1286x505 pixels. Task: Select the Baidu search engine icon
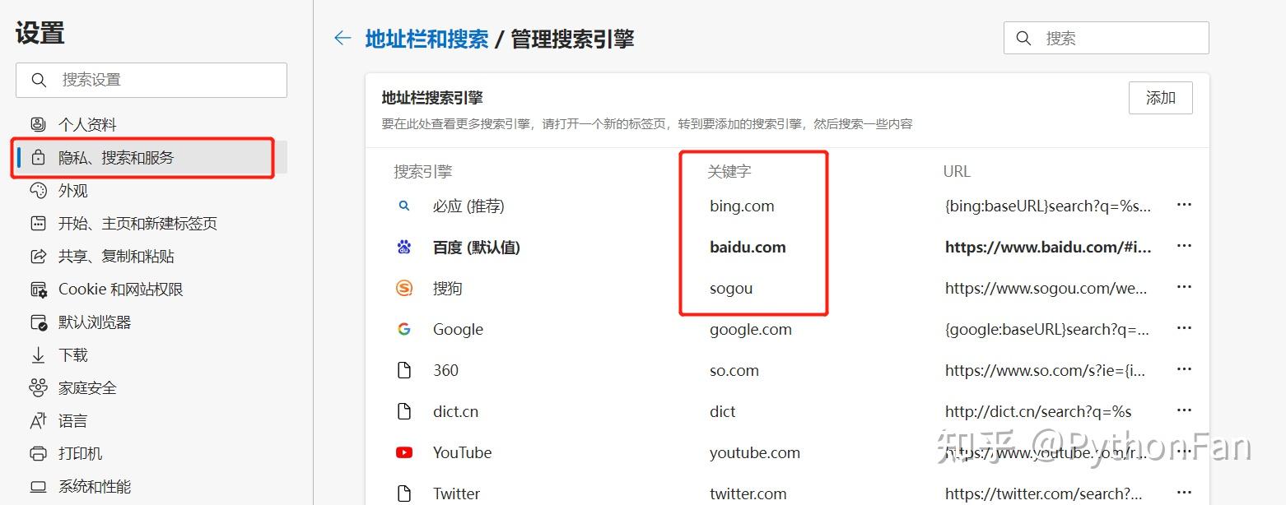403,247
